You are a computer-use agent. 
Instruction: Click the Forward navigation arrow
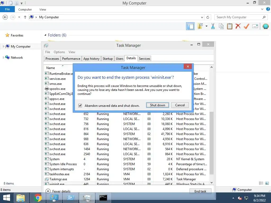13,17
